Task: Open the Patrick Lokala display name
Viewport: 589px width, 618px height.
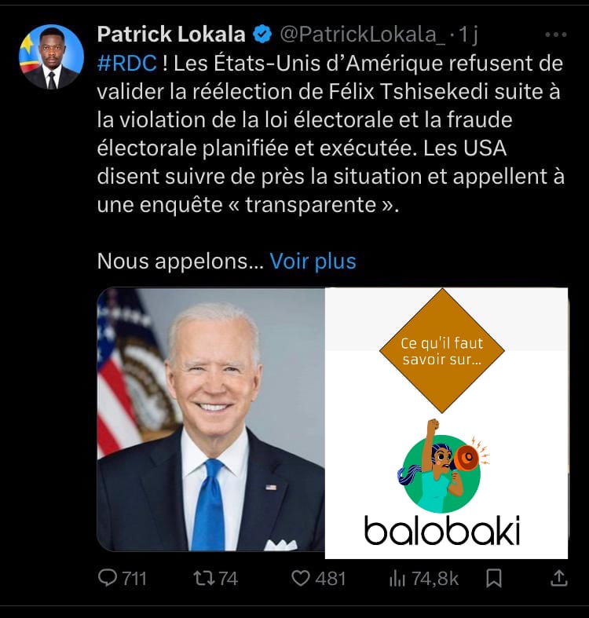Action: coord(171,35)
